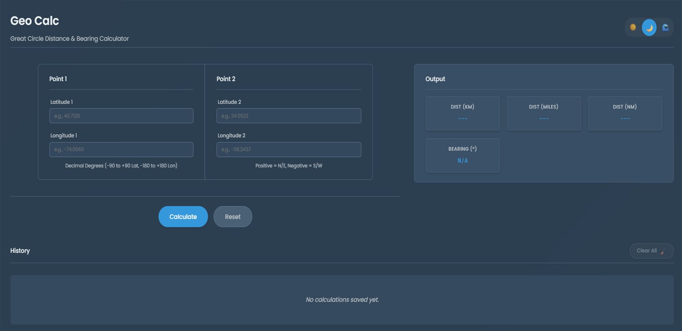Click the Point 2 section heading
682x331 pixels.
click(x=226, y=79)
